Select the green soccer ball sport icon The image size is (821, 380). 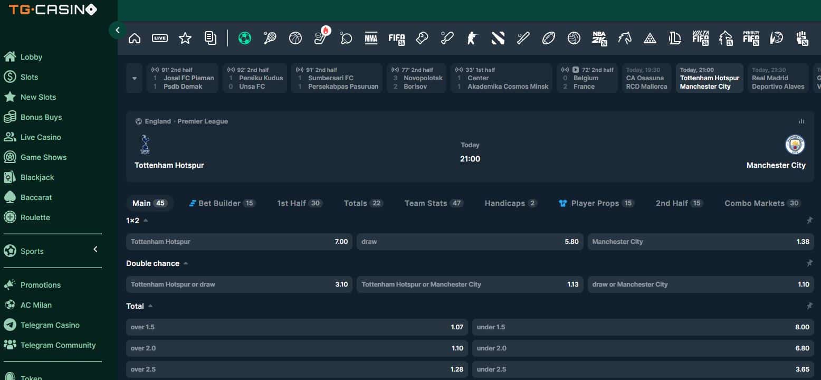tap(245, 38)
